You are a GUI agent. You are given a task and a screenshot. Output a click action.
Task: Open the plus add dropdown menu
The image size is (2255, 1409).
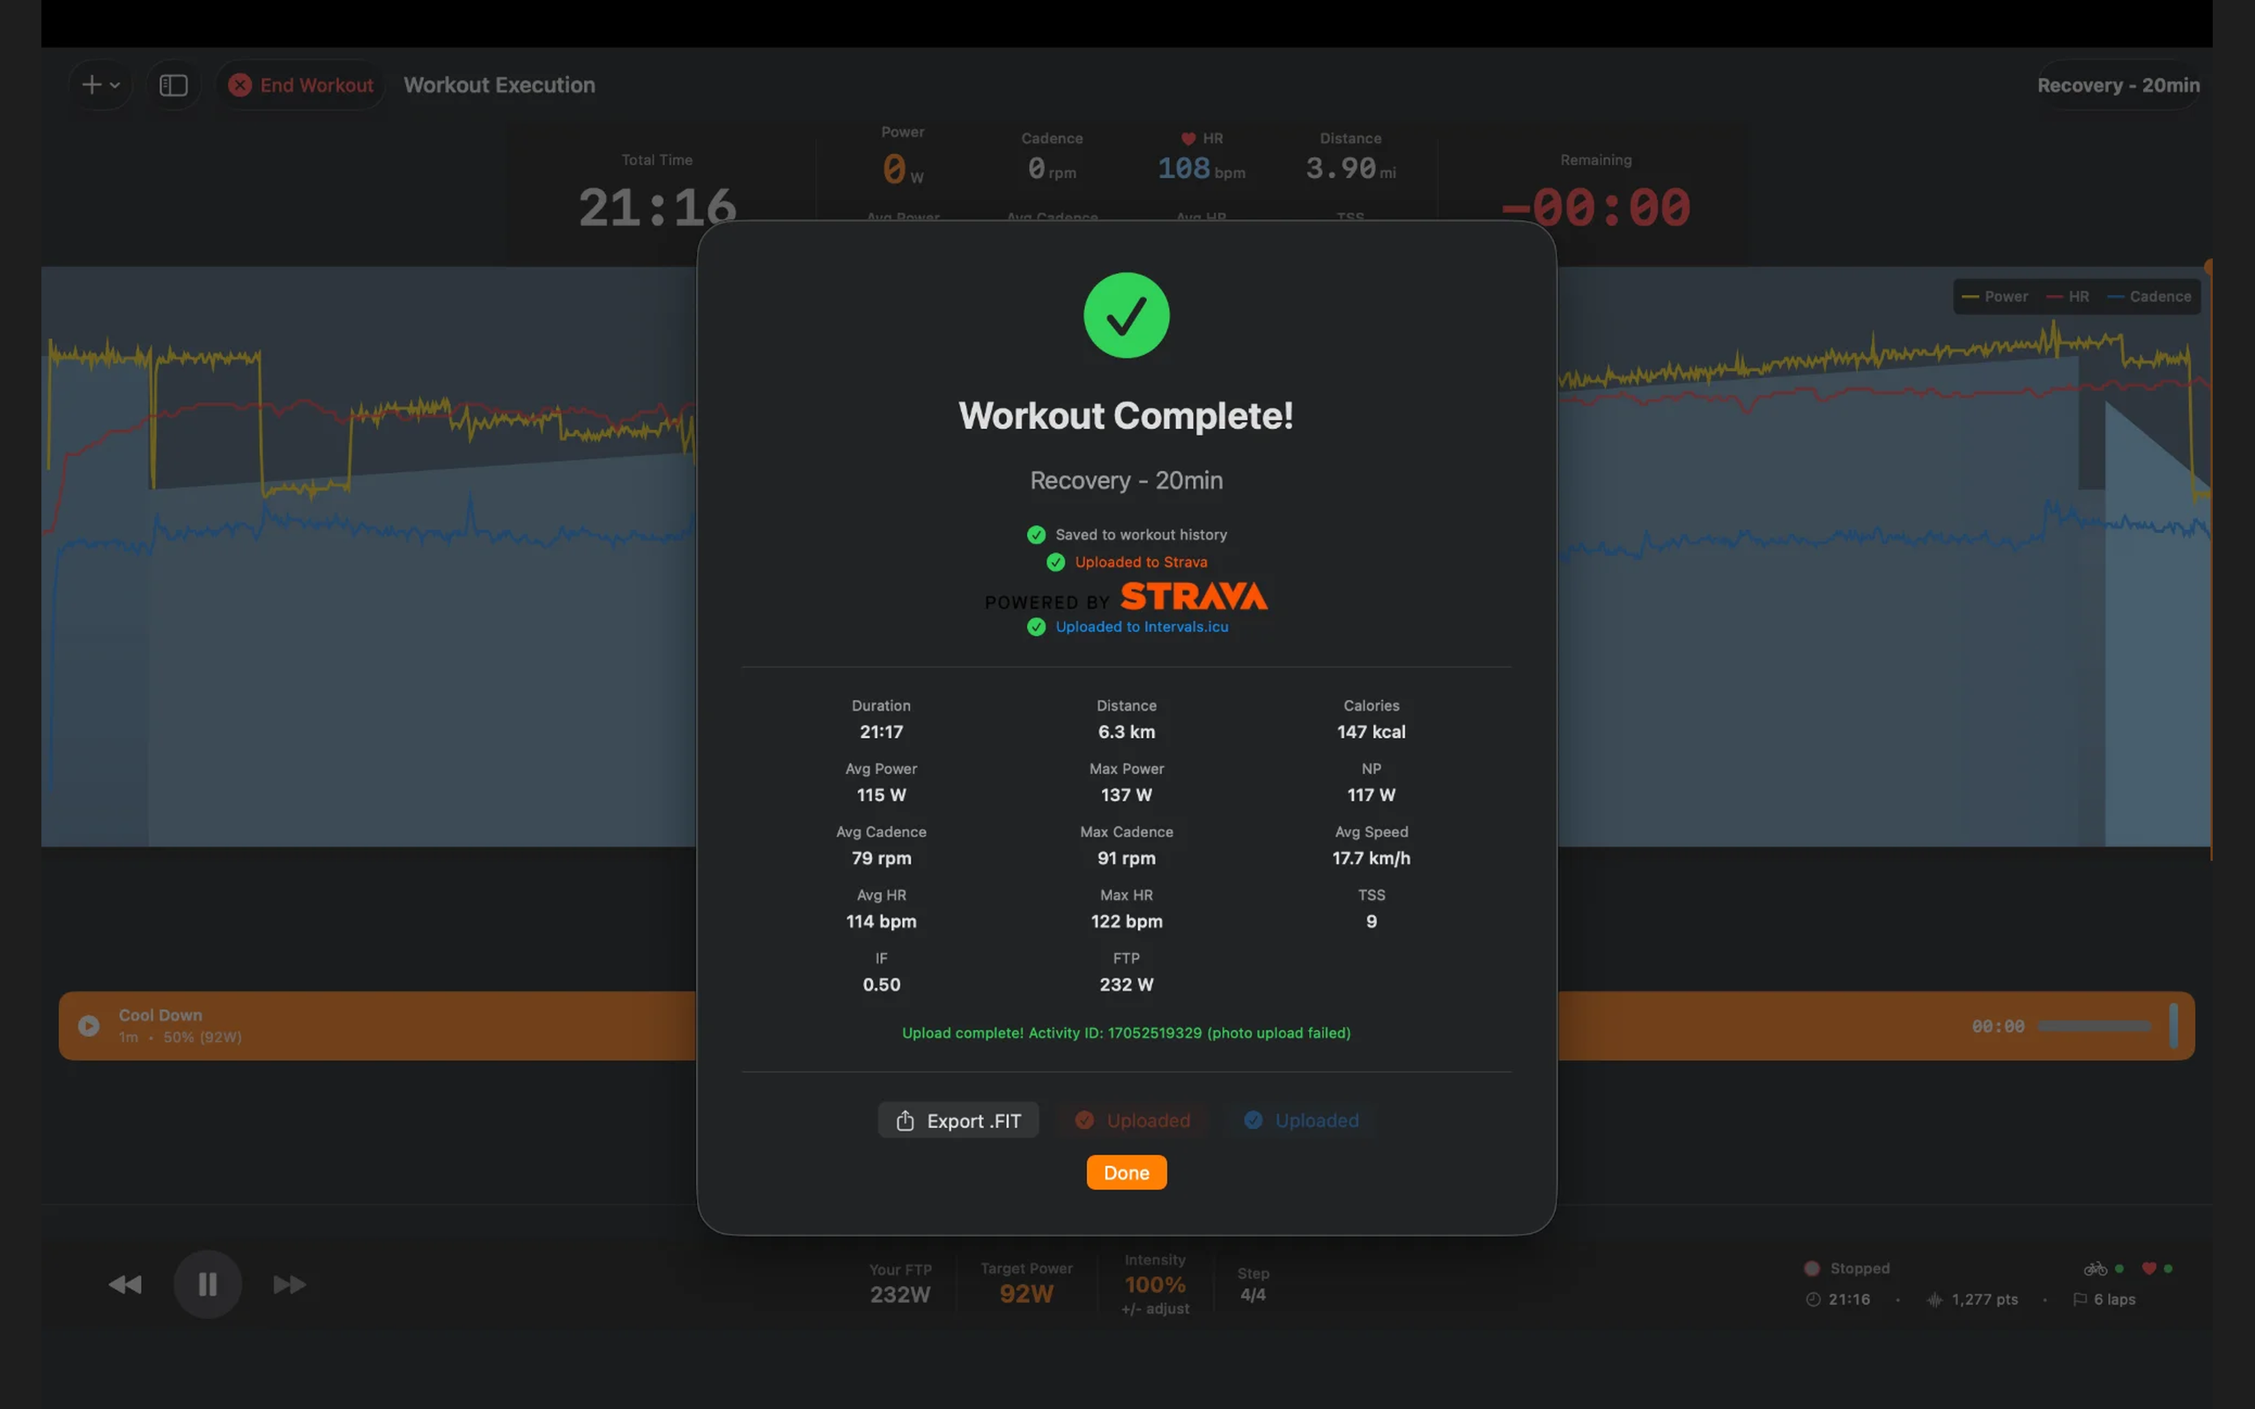tap(100, 85)
